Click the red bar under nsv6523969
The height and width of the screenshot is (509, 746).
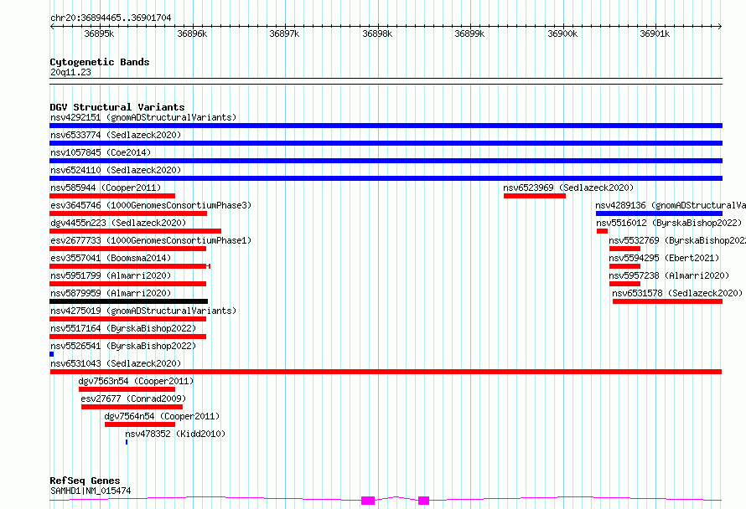click(535, 196)
